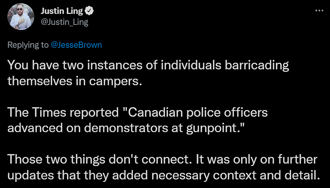Open Justin Ling's profile avatar

21,17
